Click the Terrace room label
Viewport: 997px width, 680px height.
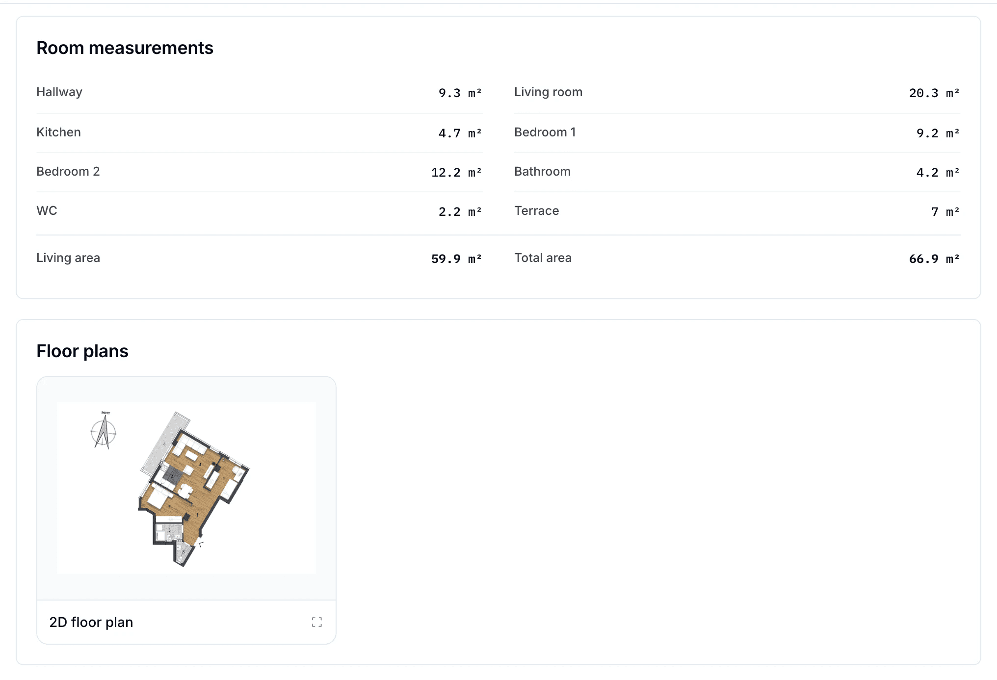(x=536, y=211)
